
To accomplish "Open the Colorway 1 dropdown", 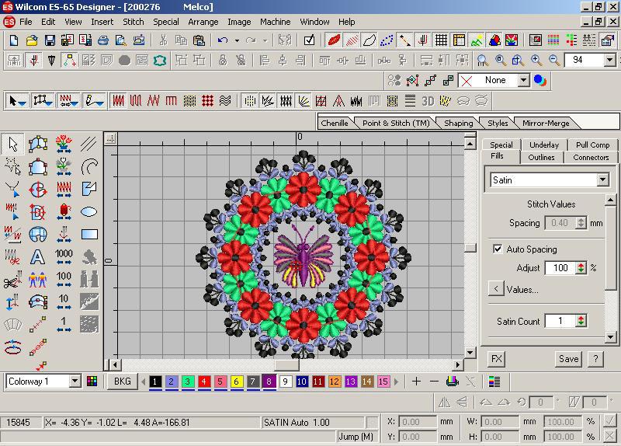I will pos(75,382).
